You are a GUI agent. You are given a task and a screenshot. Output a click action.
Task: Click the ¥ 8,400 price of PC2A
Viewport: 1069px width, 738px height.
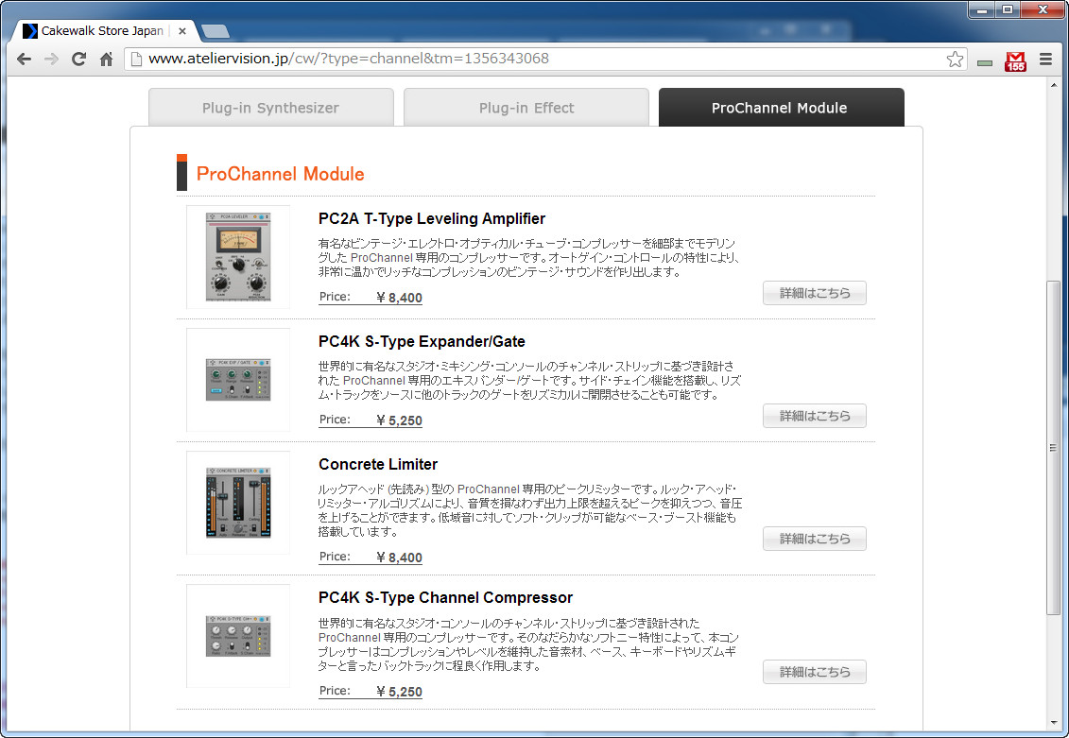400,297
